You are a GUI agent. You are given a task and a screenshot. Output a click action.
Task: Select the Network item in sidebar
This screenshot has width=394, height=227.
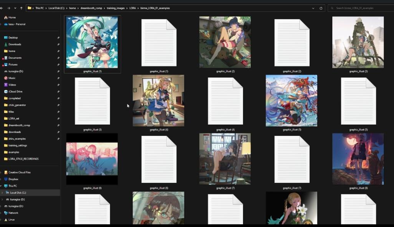(x=13, y=213)
